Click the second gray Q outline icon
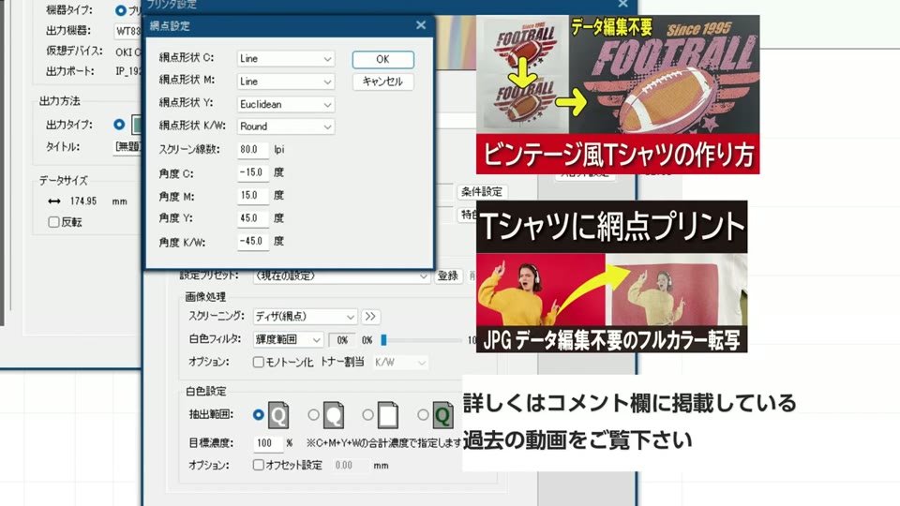This screenshot has width=900, height=506. pos(334,415)
